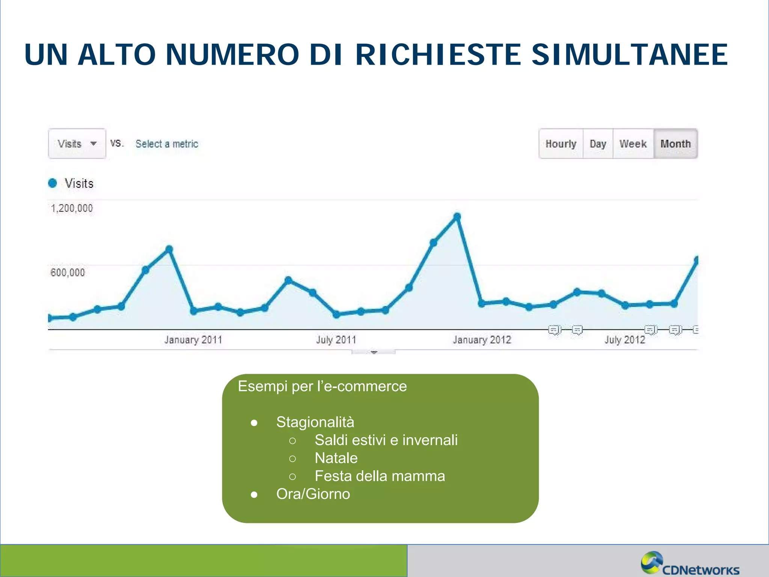Viewport: 769px width, 577px height.
Task: Open the cut-off annotation icon at chart edge
Action: tap(695, 330)
